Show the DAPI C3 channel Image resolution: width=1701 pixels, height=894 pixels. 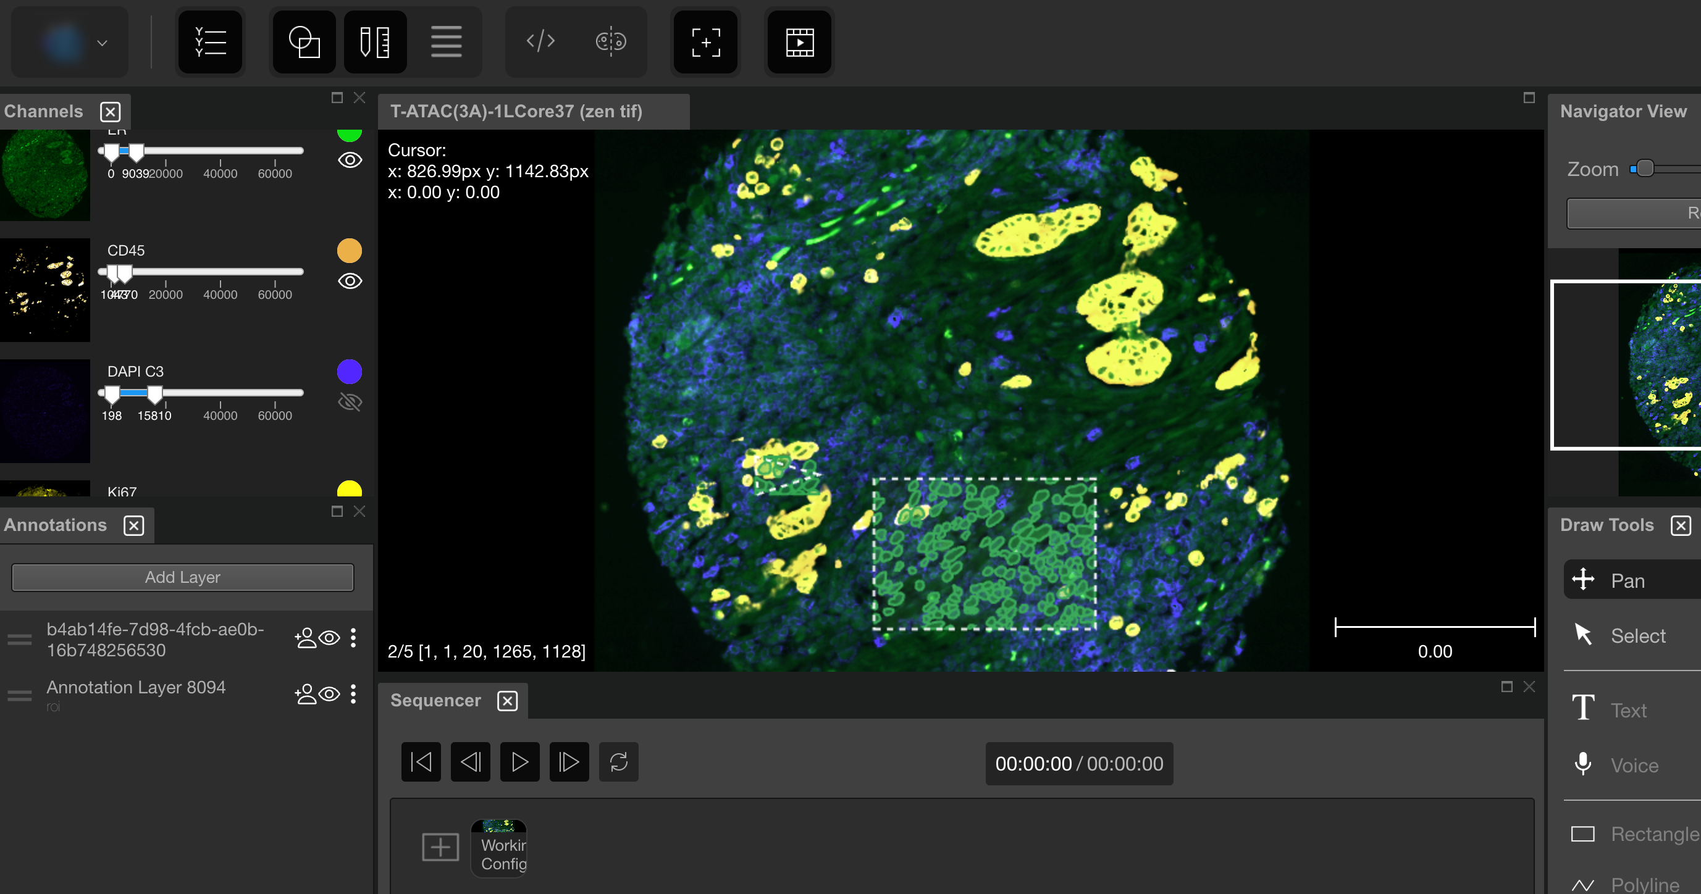tap(350, 402)
